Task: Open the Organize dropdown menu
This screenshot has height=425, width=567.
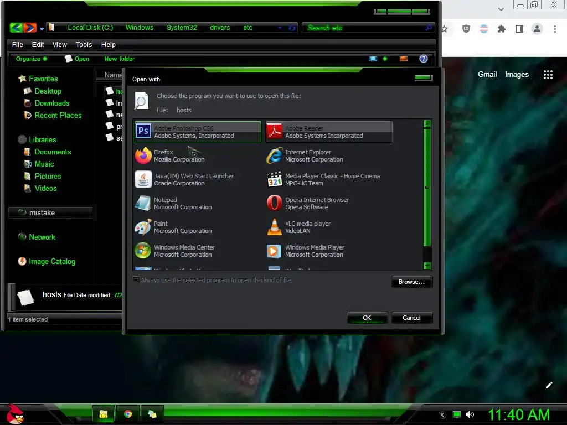Action: 32,59
